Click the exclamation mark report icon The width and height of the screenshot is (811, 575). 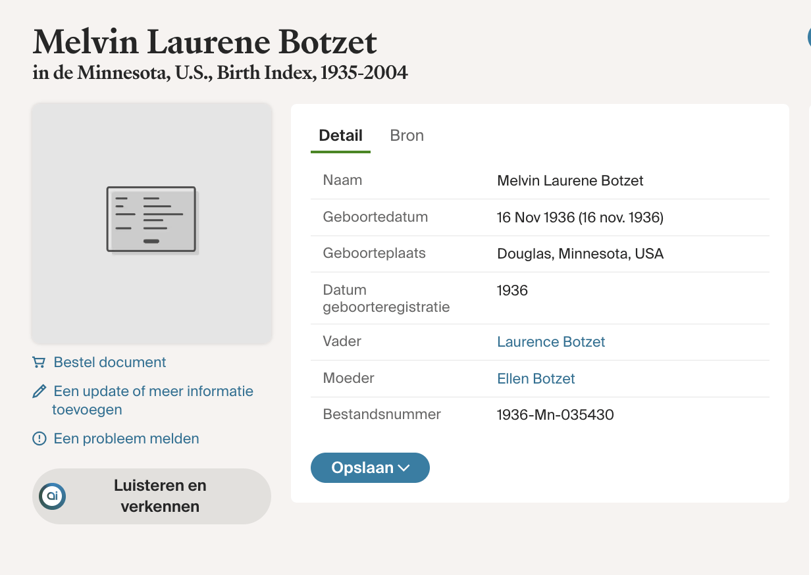point(39,439)
